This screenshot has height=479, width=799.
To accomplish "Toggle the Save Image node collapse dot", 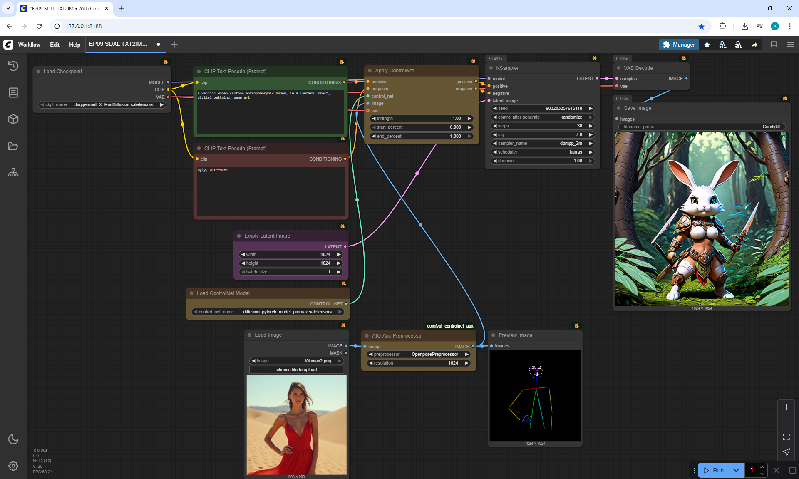I will pyautogui.click(x=619, y=108).
